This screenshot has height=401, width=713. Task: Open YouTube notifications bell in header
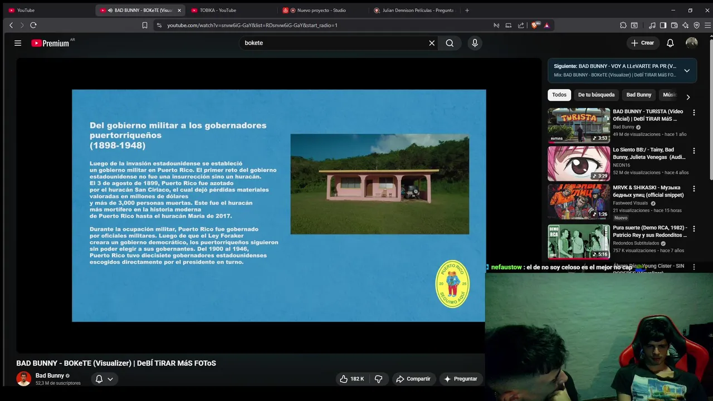(x=670, y=43)
